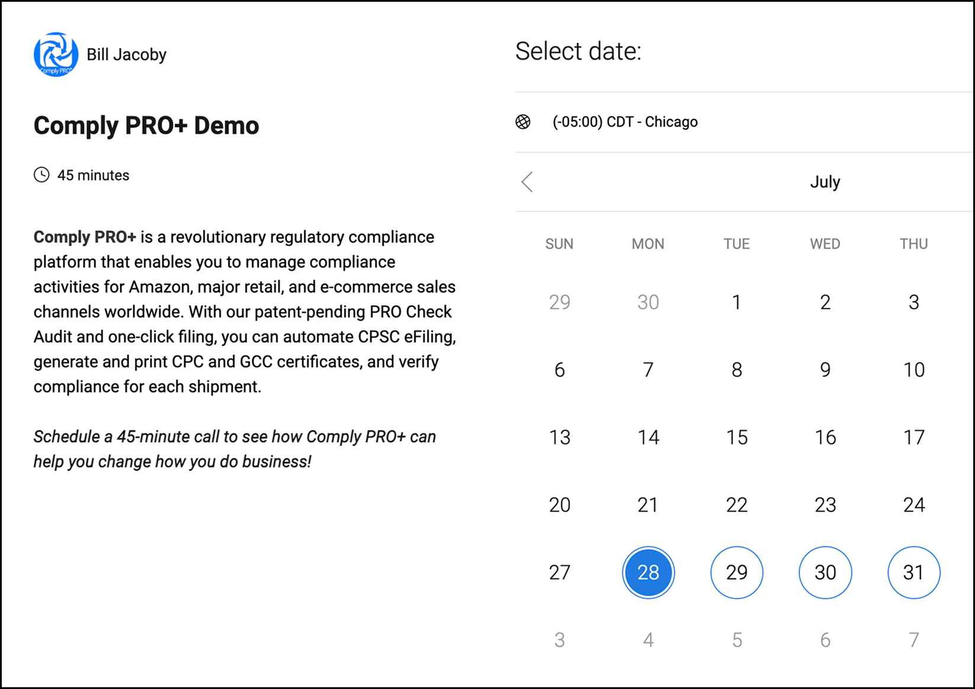975x689 pixels.
Task: Click greyed-out June 30 date
Action: [x=648, y=302]
